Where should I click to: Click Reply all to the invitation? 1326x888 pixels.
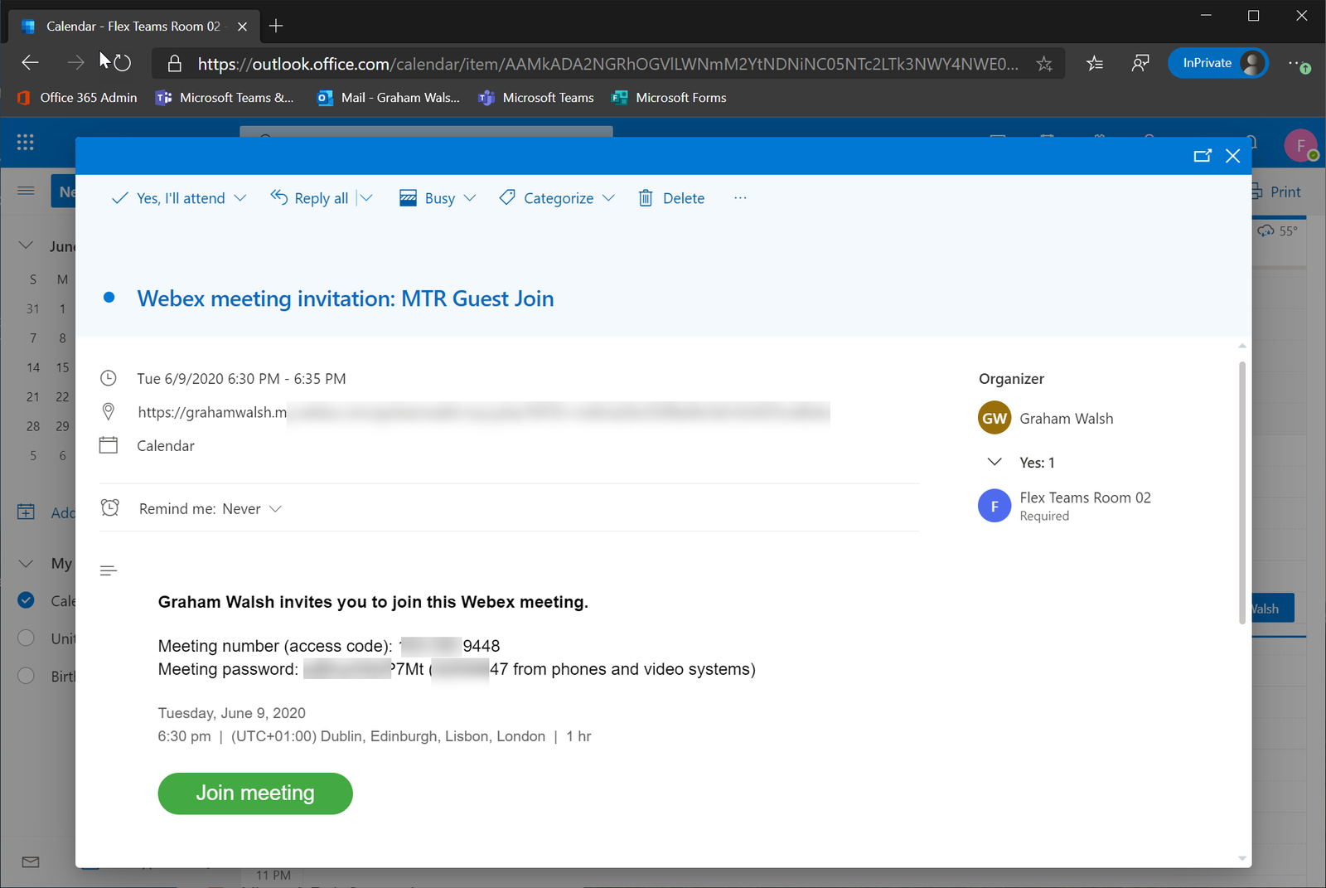click(x=319, y=197)
